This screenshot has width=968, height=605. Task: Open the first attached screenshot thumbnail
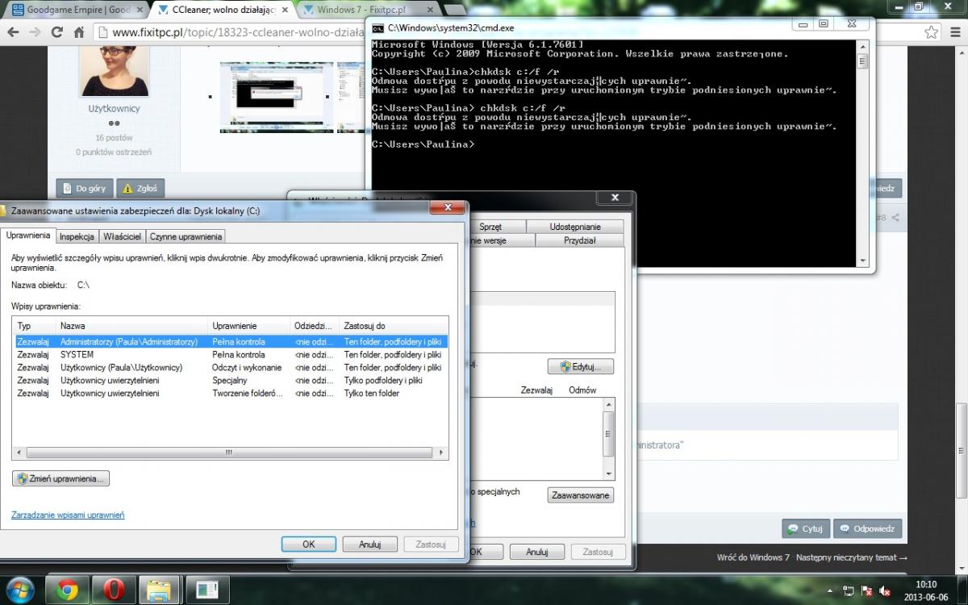[x=277, y=97]
